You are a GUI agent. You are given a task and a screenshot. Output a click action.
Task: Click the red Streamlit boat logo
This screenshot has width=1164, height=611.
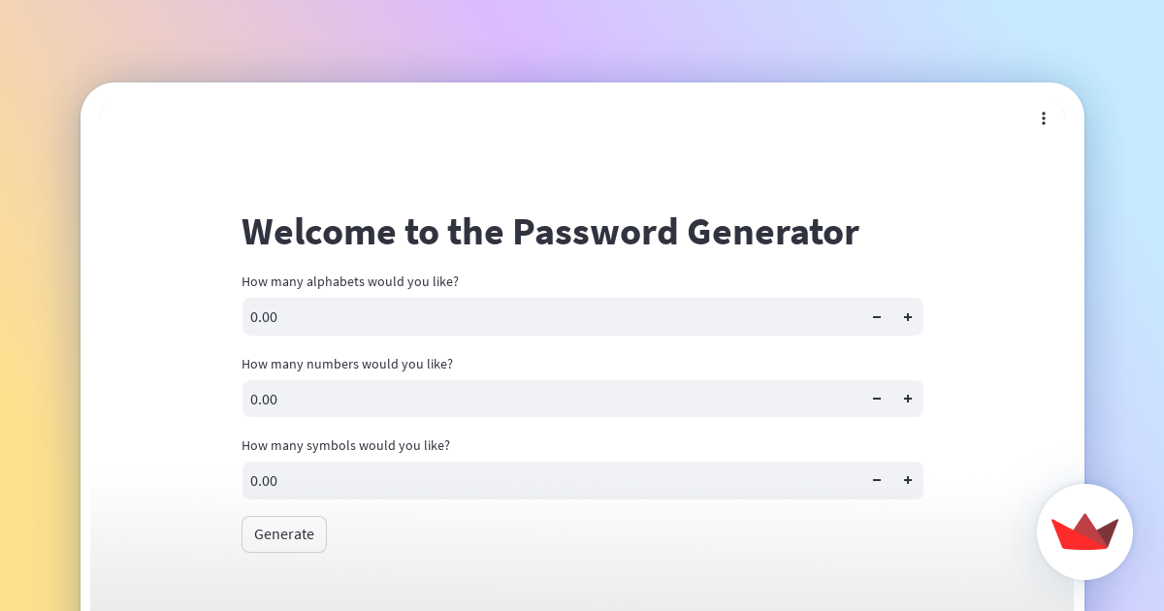(x=1084, y=531)
